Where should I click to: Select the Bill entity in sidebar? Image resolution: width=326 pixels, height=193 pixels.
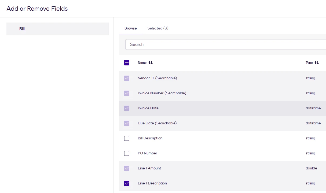(x=58, y=29)
